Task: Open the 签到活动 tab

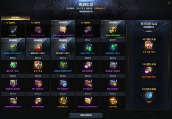Action: pos(15,17)
